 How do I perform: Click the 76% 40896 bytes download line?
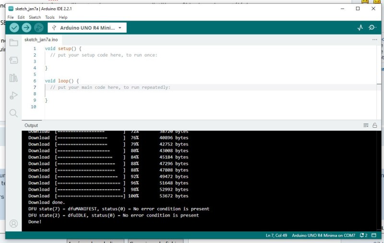click(x=108, y=138)
